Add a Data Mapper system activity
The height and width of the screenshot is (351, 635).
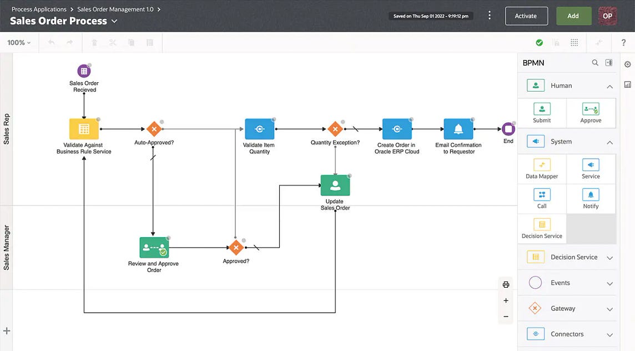pyautogui.click(x=541, y=169)
